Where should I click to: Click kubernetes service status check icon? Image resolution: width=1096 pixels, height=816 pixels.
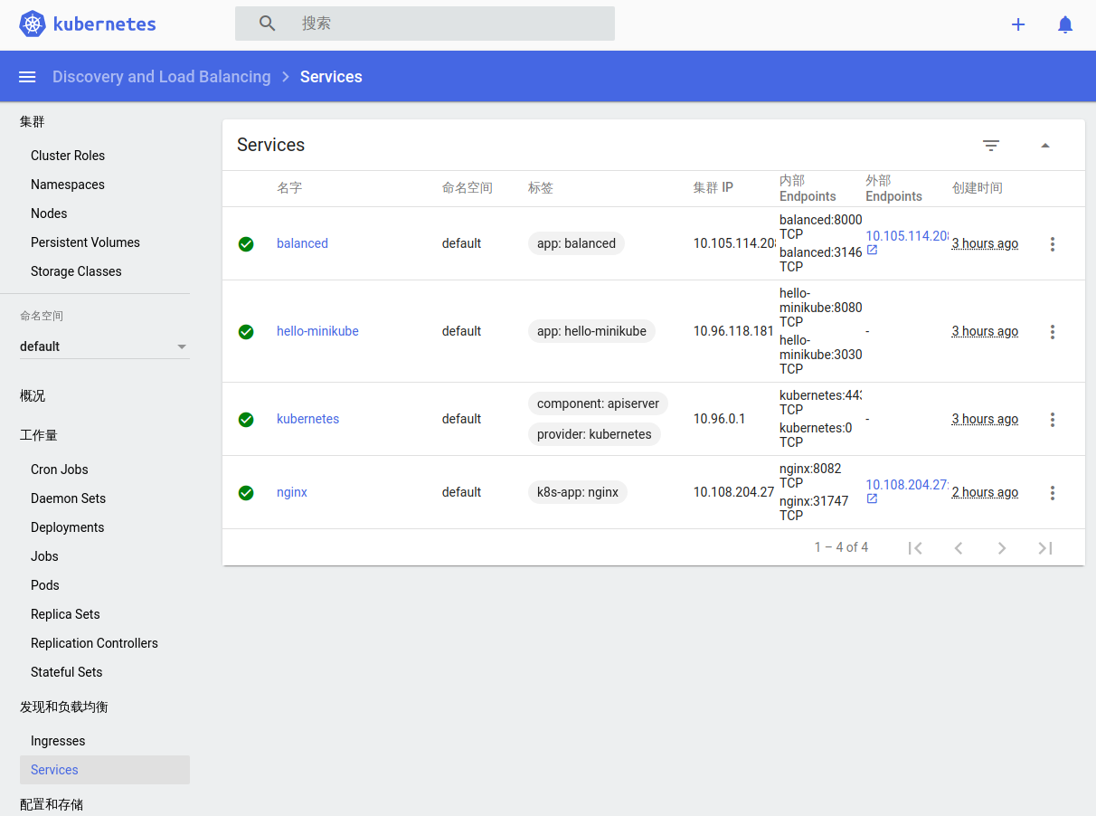pos(246,420)
